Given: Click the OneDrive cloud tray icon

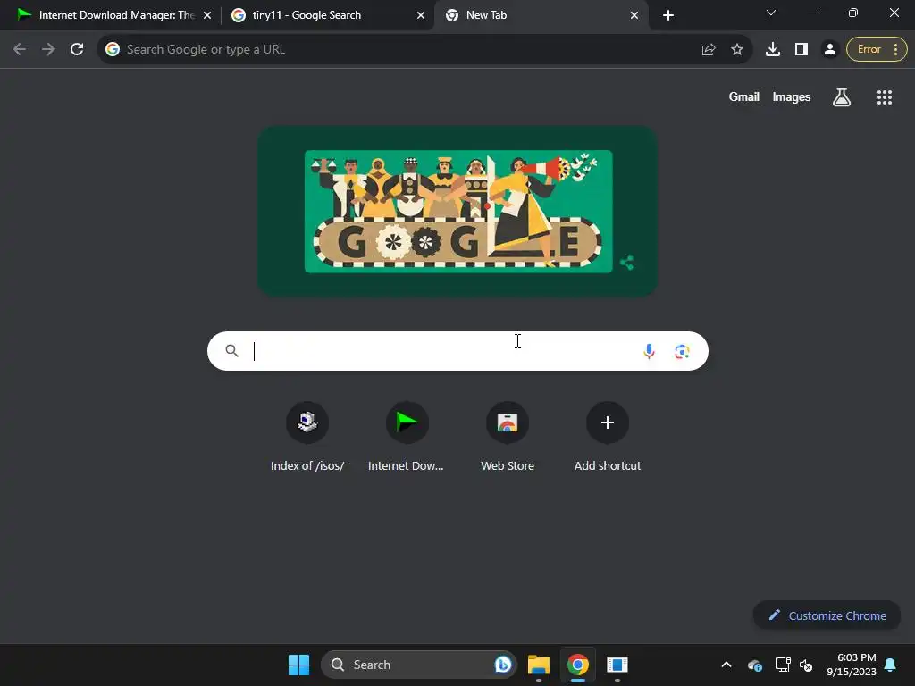Looking at the screenshot, I should pos(754,665).
